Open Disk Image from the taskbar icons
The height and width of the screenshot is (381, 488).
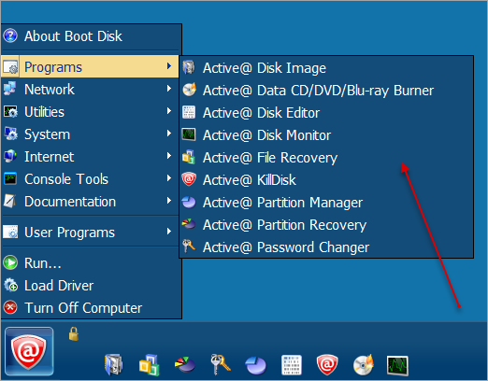114,364
